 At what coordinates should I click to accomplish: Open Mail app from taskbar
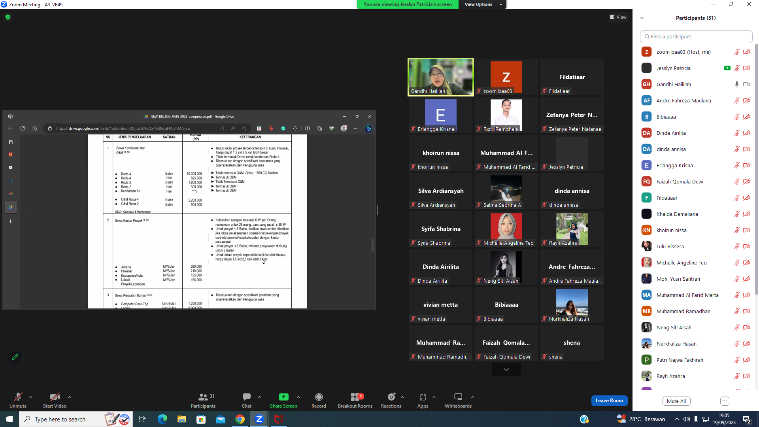220,419
